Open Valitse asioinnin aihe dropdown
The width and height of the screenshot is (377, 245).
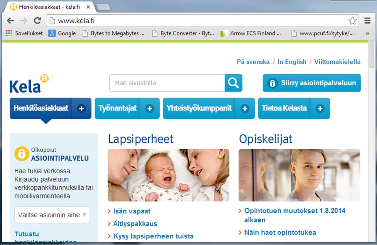coord(52,215)
